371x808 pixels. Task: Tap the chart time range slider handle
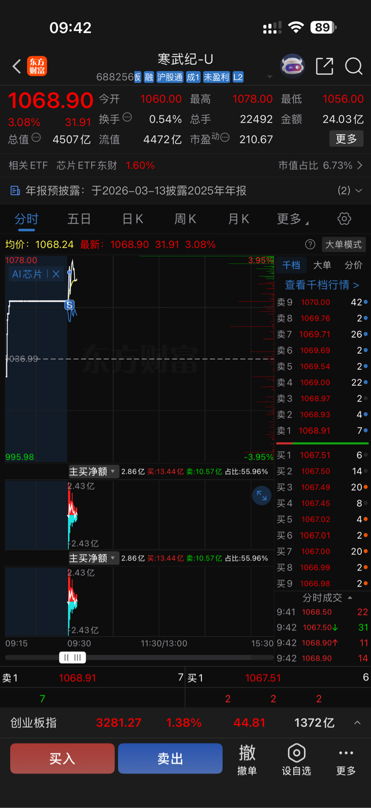click(x=72, y=657)
